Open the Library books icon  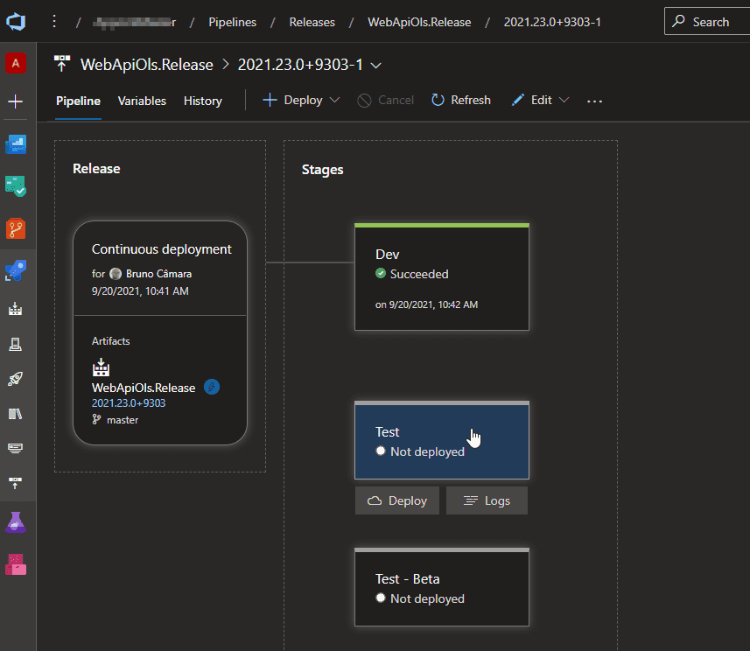16,414
